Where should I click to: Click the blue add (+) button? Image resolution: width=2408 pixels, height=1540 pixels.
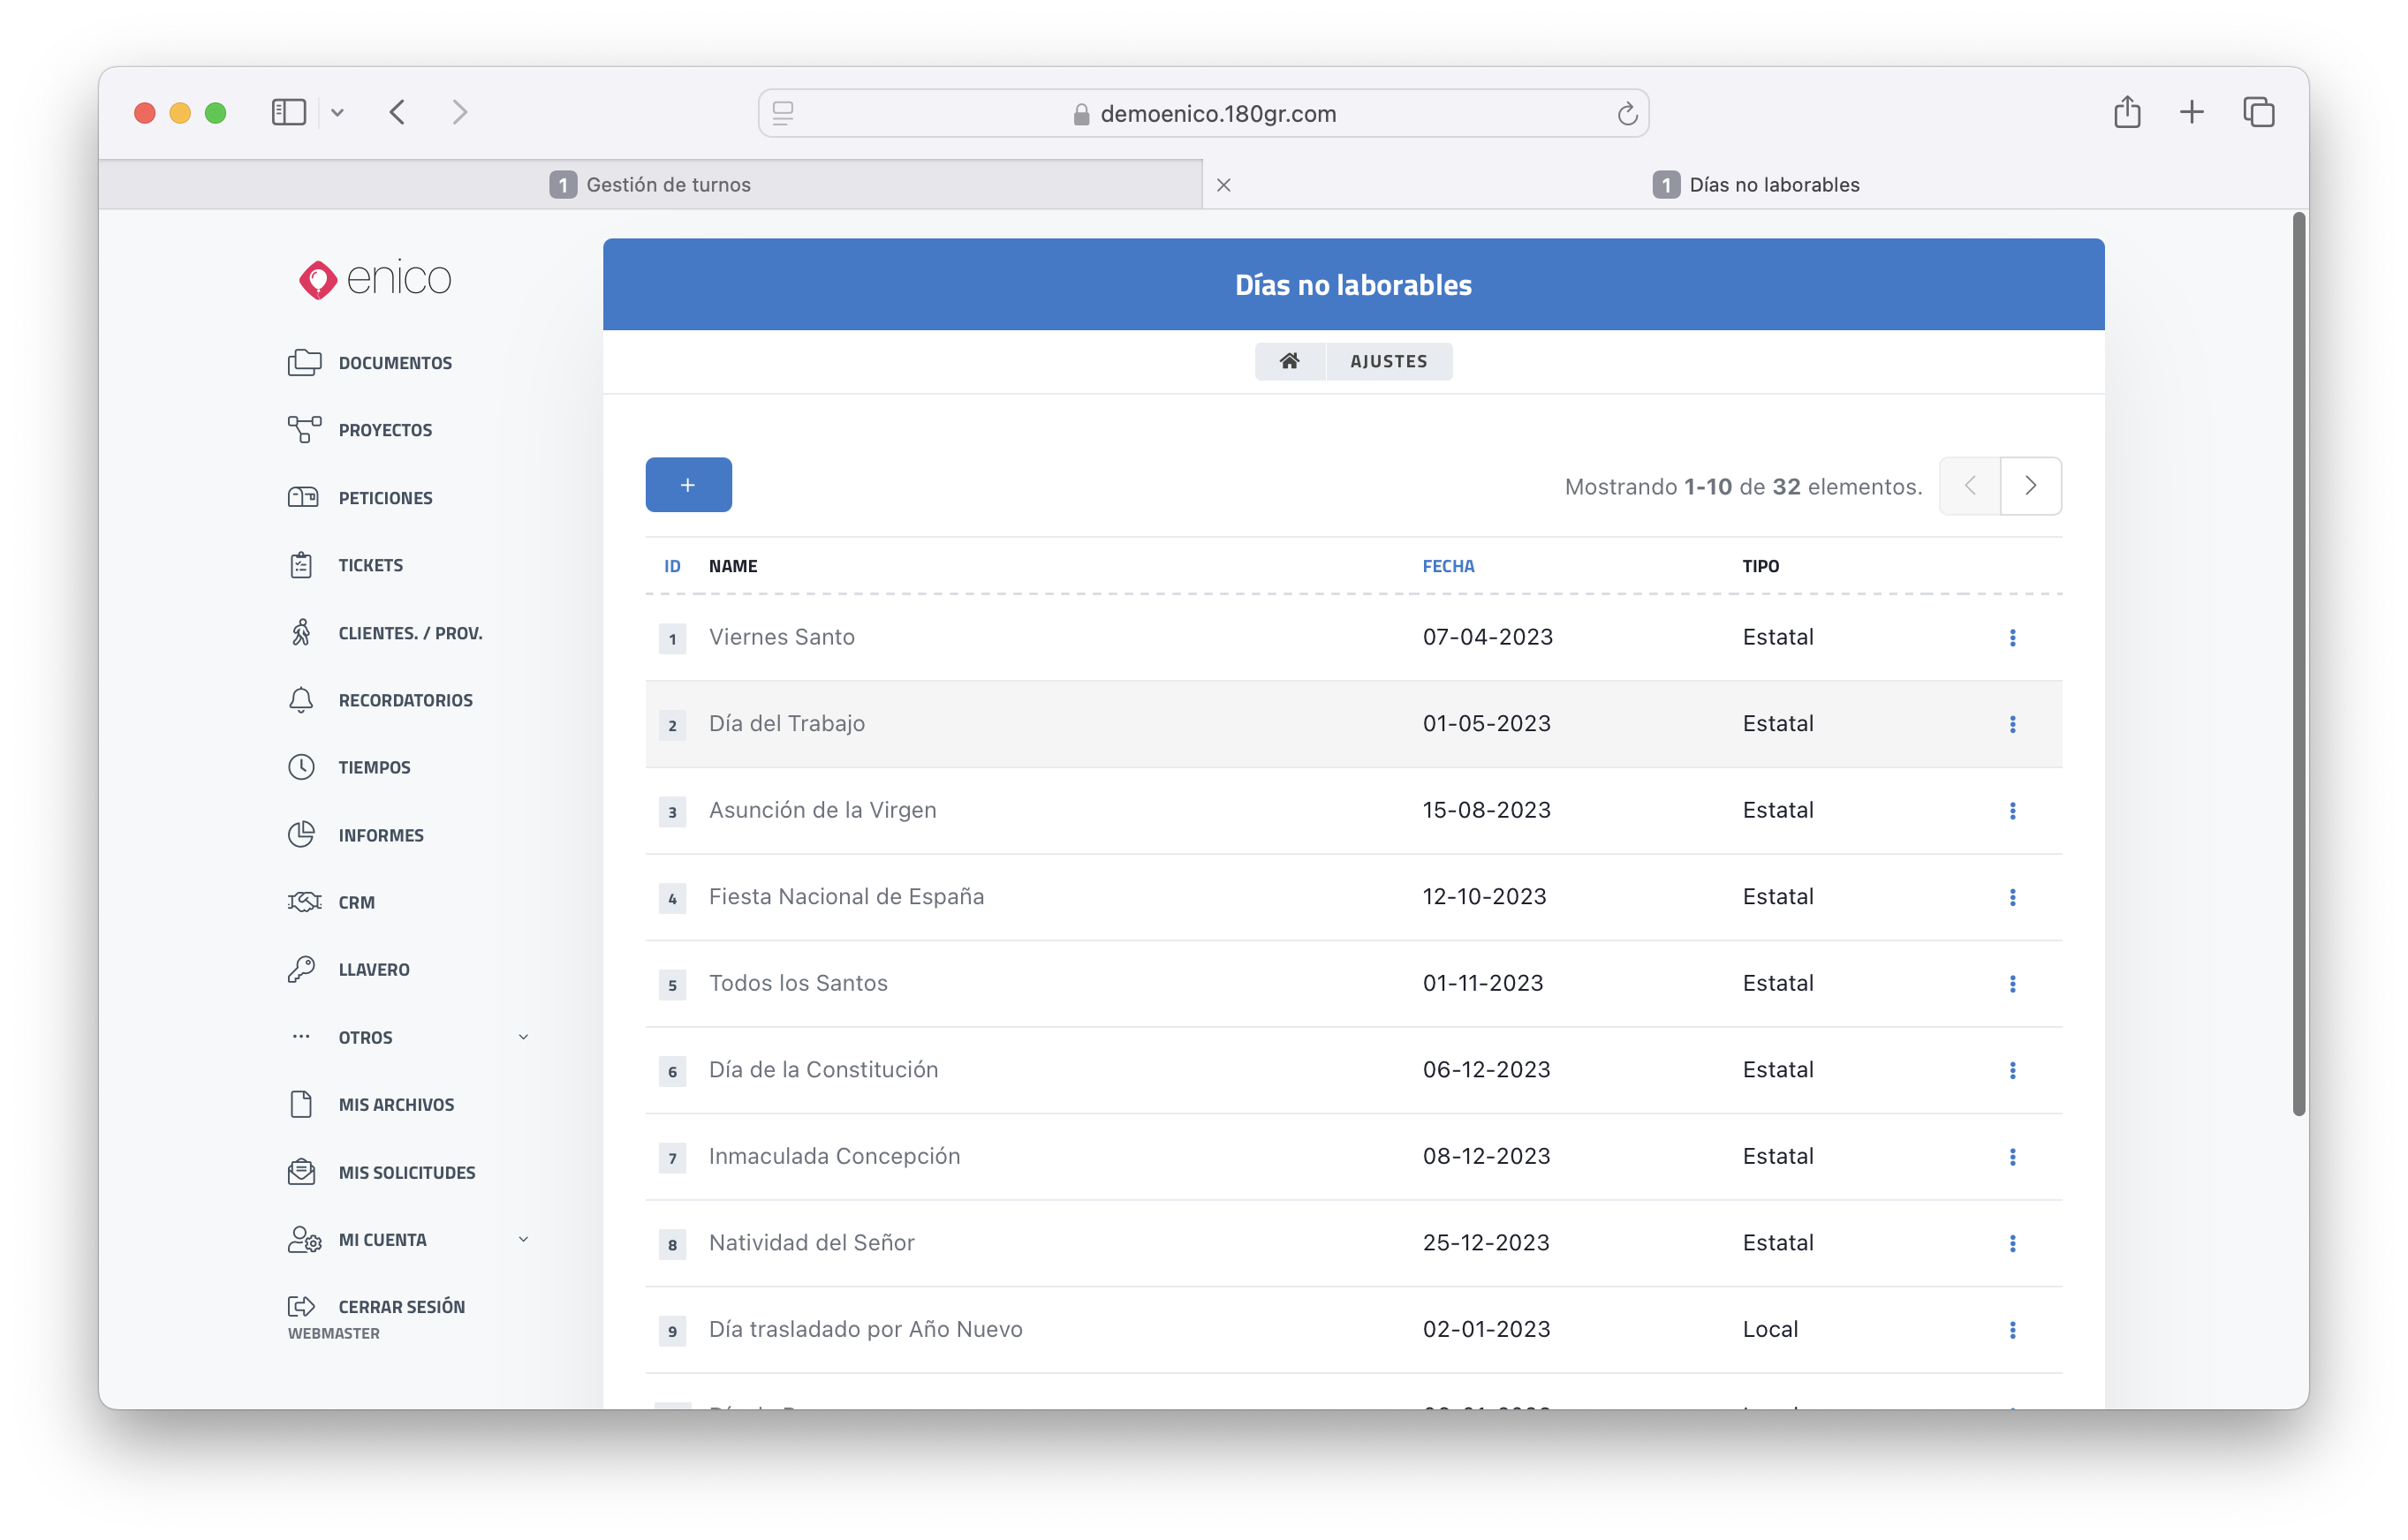pos(688,485)
